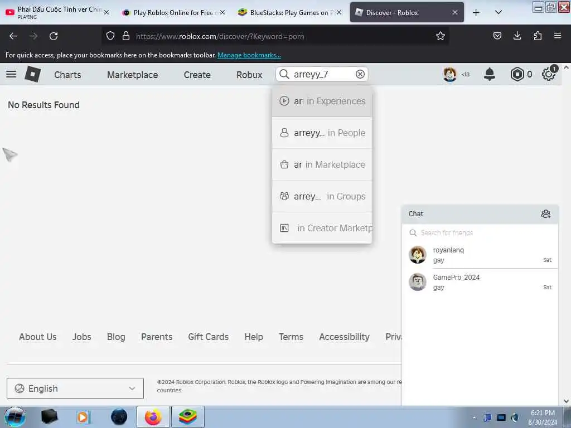
Task: Click the taskbar clock showing 6:21 PM
Action: coord(543,417)
